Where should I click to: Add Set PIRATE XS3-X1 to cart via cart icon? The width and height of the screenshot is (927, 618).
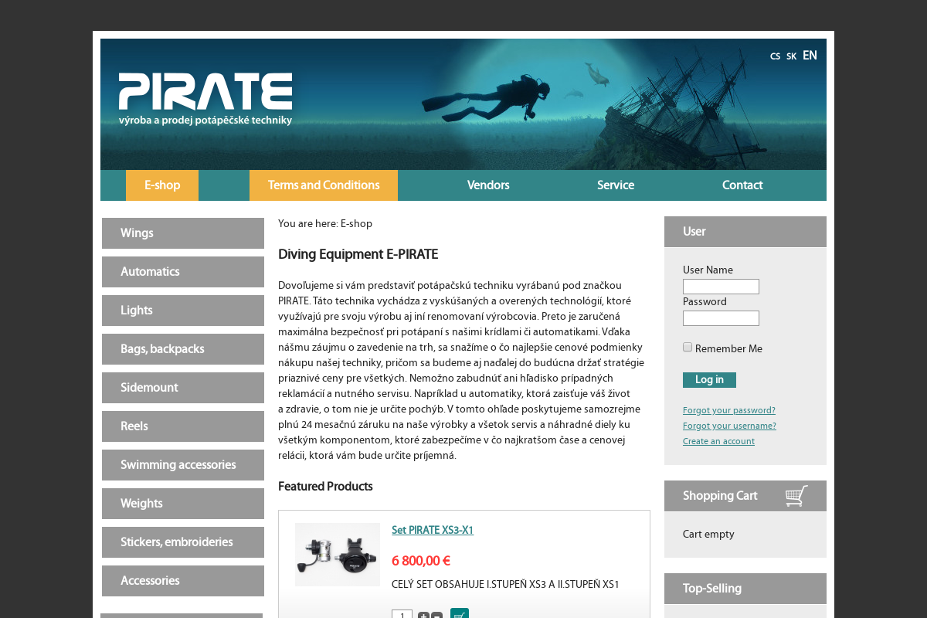[459, 615]
